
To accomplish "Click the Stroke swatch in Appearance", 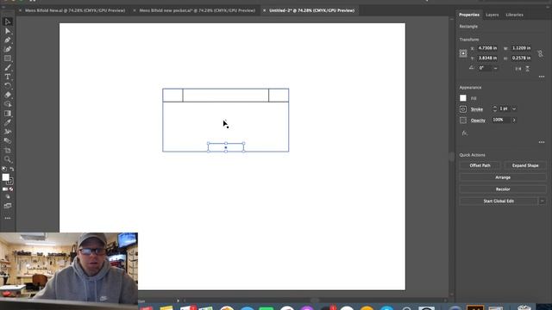I will point(463,109).
